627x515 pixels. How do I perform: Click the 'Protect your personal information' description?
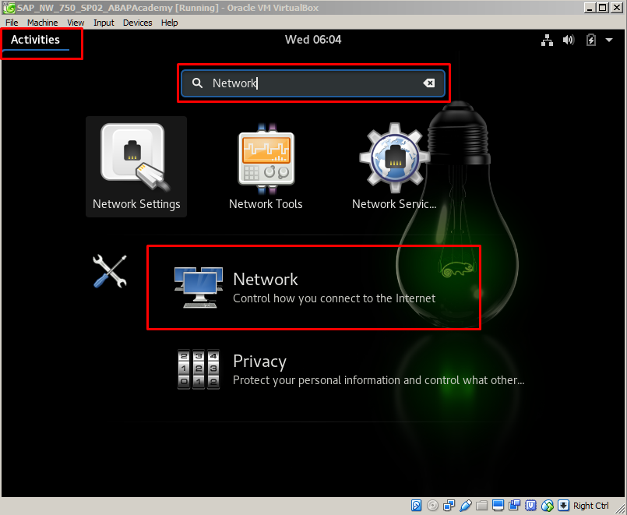(379, 380)
